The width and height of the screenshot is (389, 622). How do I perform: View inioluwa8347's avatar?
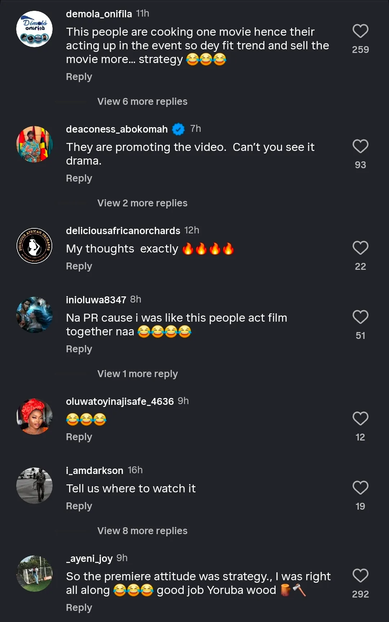[35, 315]
